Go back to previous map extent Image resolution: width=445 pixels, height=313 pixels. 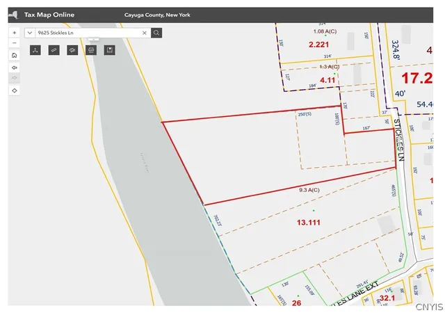[15, 67]
